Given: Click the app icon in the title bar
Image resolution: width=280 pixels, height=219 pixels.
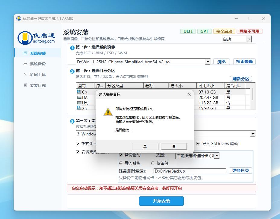Looking at the screenshot, I should tap(19, 19).
